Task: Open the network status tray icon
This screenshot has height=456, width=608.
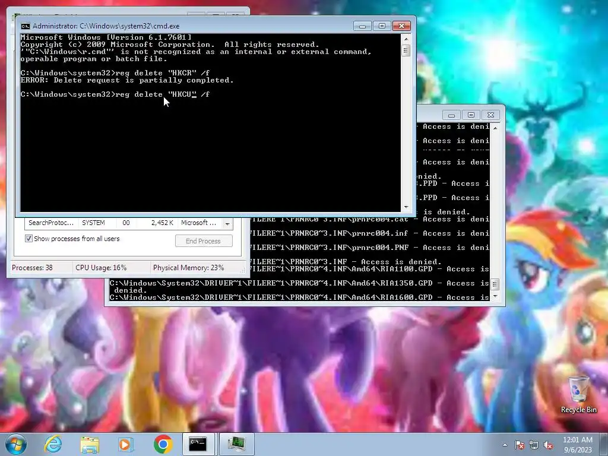Action: 534,445
